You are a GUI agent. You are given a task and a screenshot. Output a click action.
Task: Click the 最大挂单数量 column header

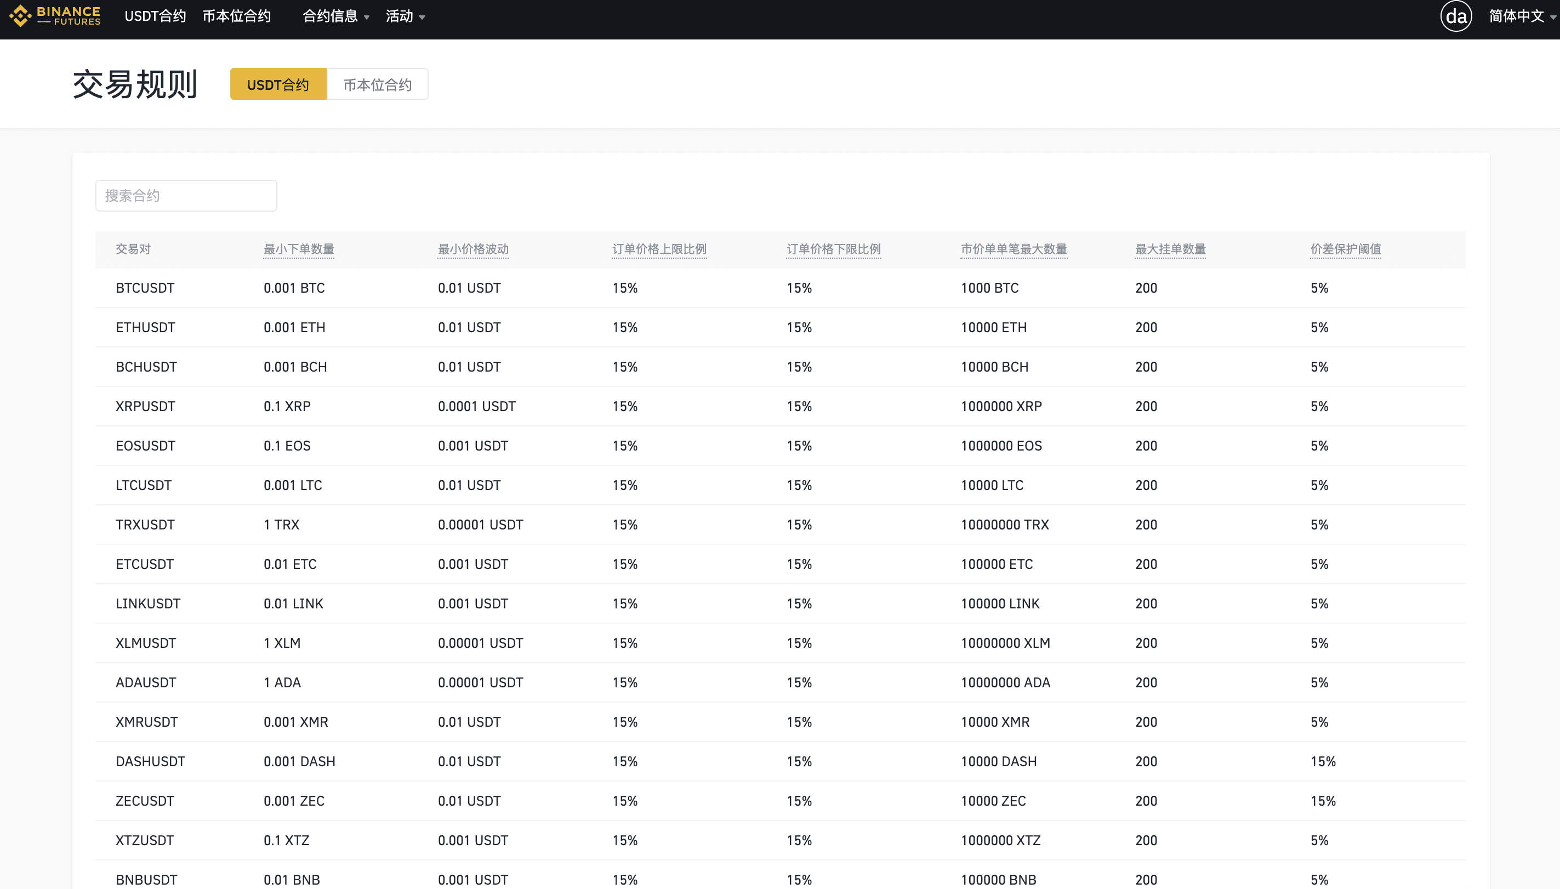tap(1170, 249)
